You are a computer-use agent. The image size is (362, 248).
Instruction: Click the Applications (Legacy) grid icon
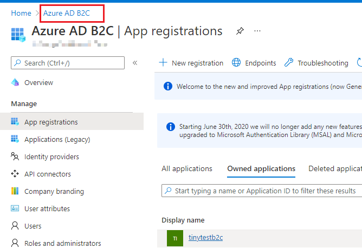pyautogui.click(x=15, y=139)
